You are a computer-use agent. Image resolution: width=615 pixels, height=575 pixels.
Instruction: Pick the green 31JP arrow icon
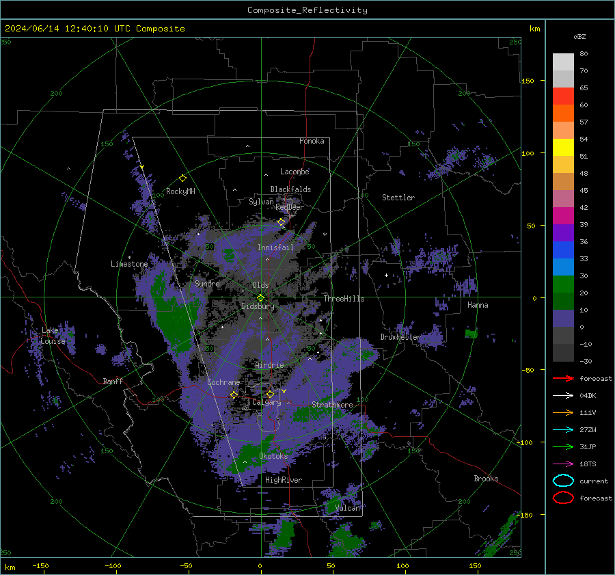pyautogui.click(x=563, y=446)
